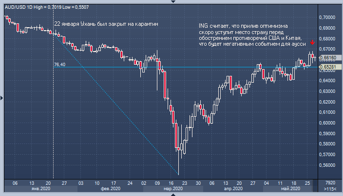
Task: Collapse the top panel arrow
Action: 171,2
